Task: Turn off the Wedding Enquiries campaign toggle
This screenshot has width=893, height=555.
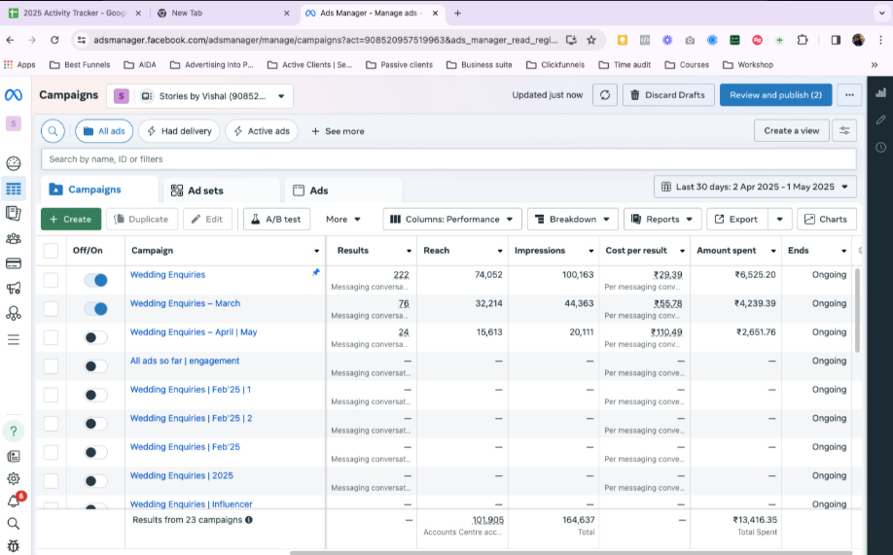Action: 95,280
